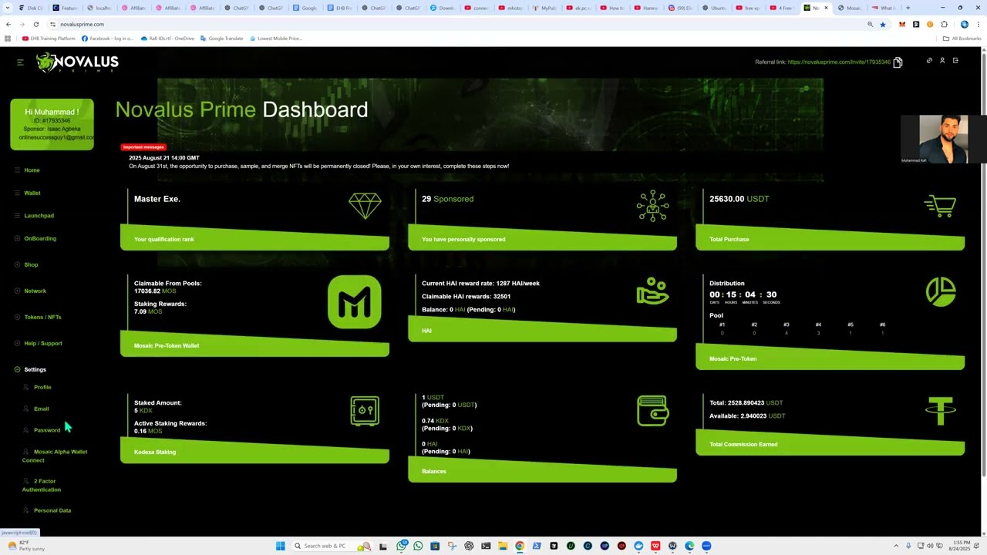Viewport: 987px width, 555px height.
Task: Open a new browser tab
Action: point(908,8)
